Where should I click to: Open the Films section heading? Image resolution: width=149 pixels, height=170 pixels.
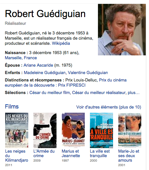pos(12,107)
